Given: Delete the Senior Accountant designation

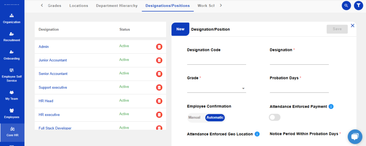Looking at the screenshot, I should [x=159, y=74].
